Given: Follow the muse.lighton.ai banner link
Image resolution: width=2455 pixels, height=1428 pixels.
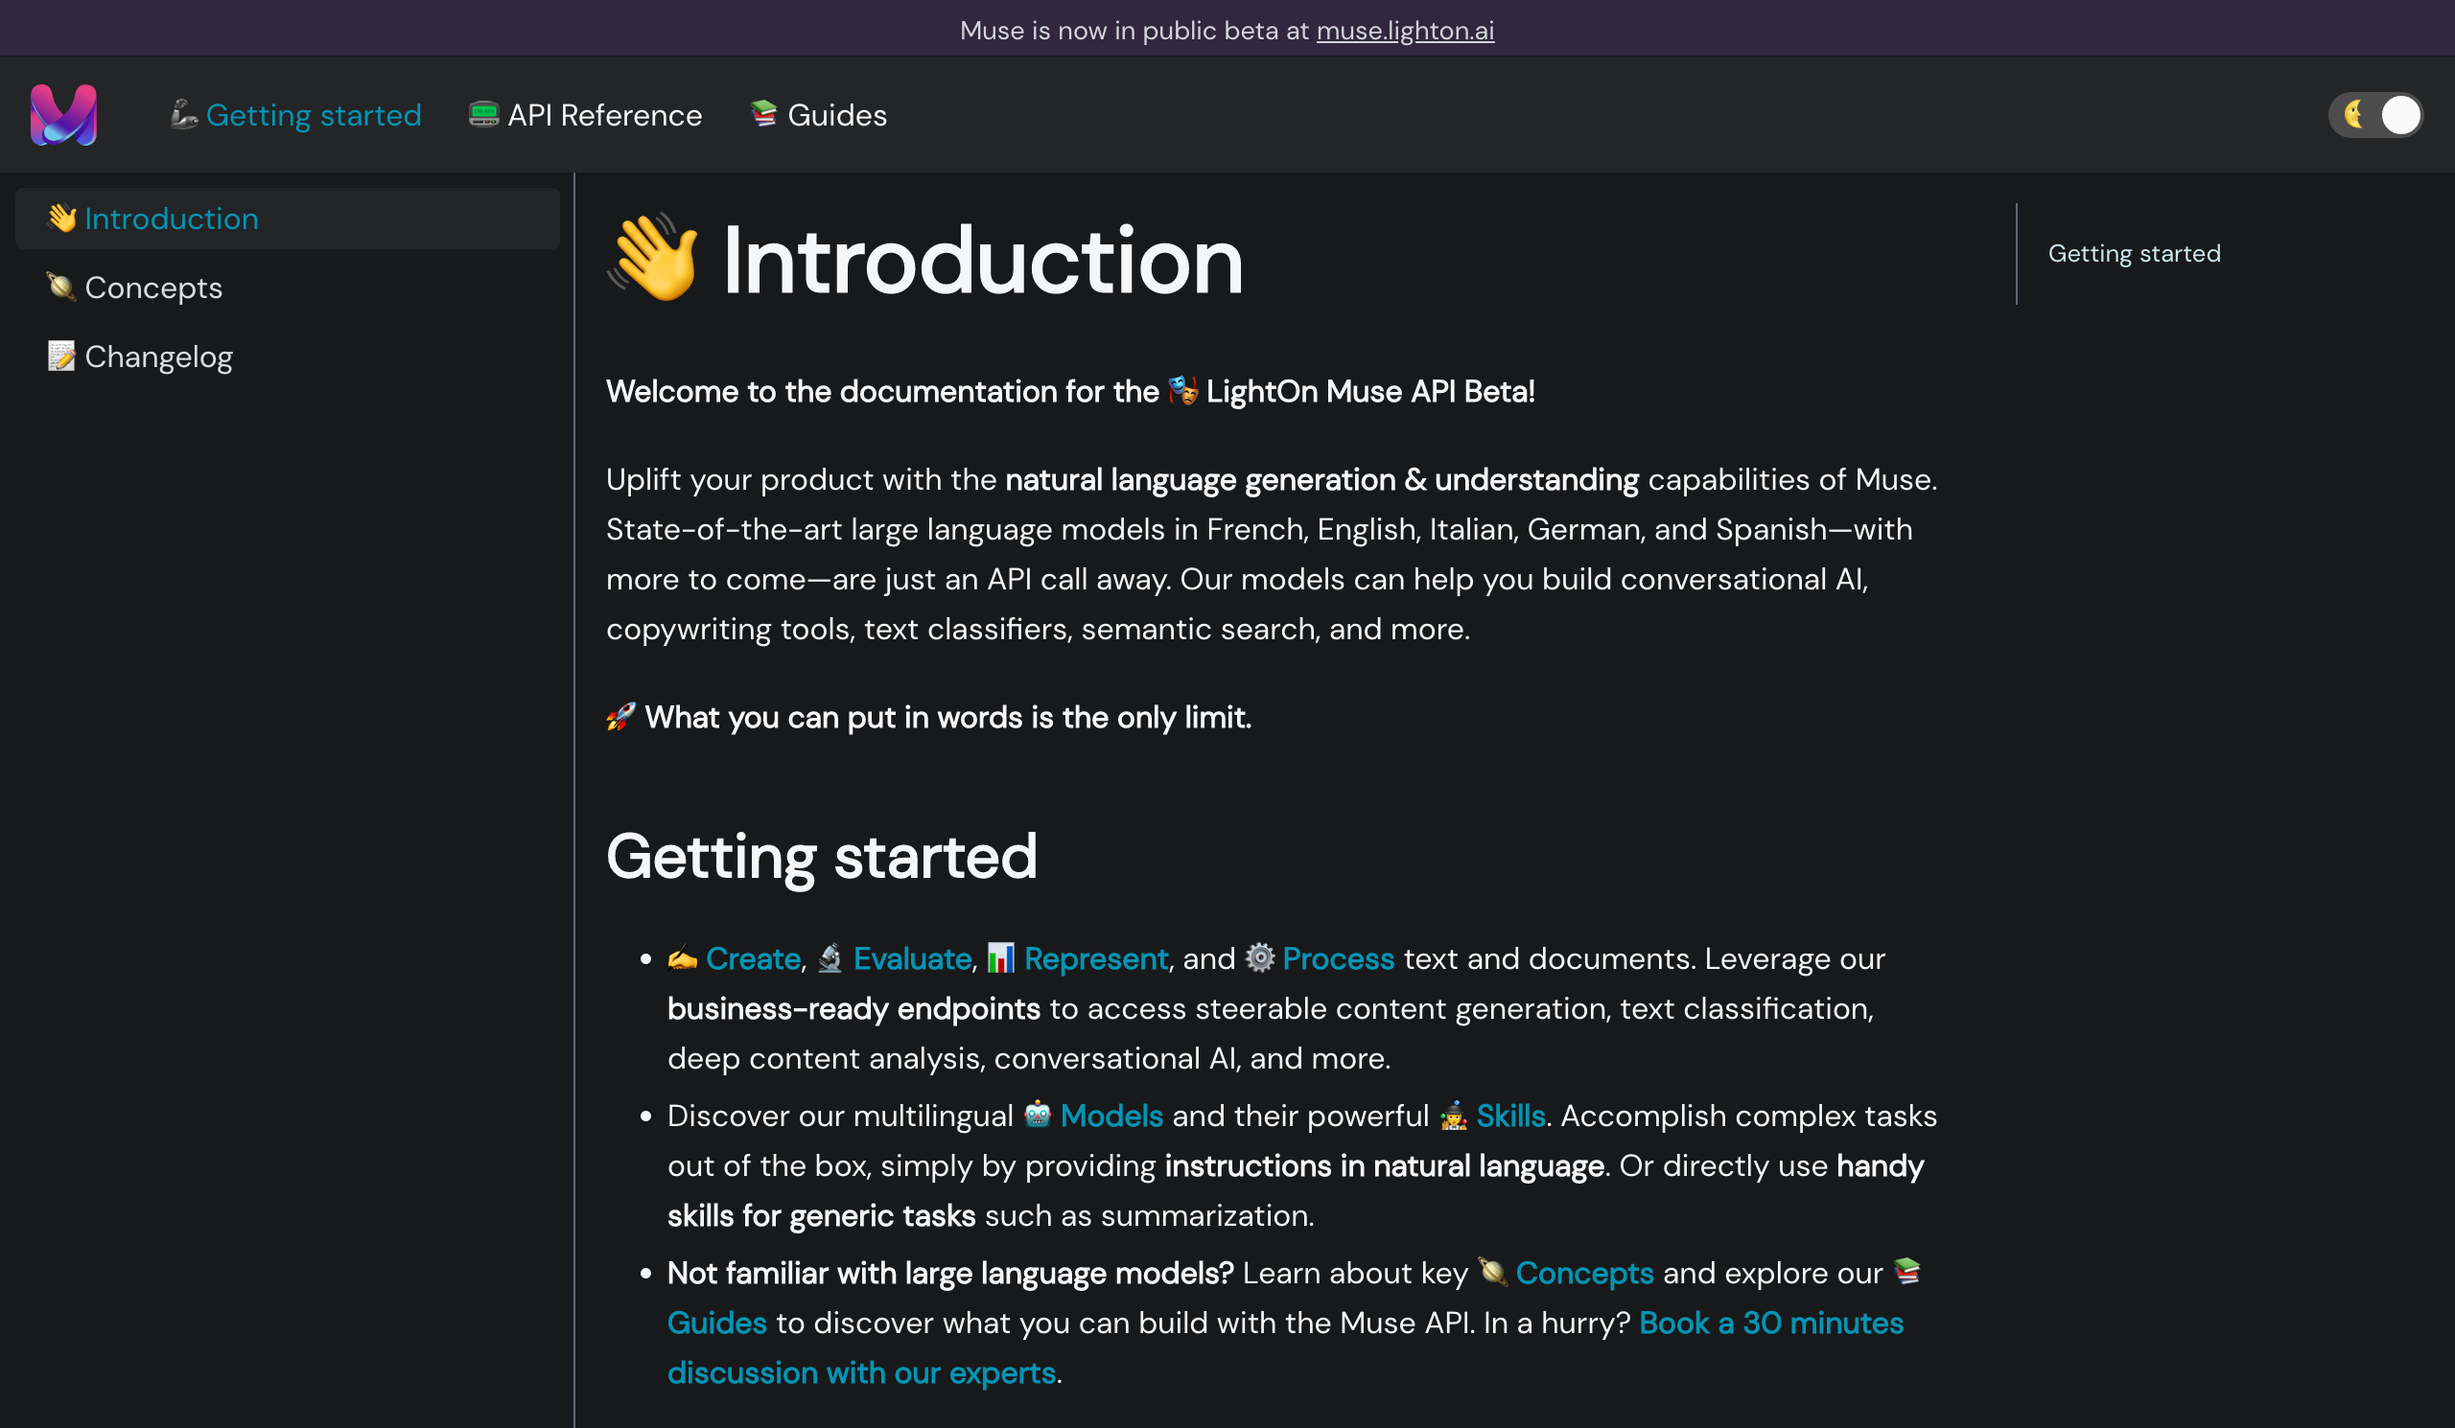Looking at the screenshot, I should click(x=1404, y=30).
